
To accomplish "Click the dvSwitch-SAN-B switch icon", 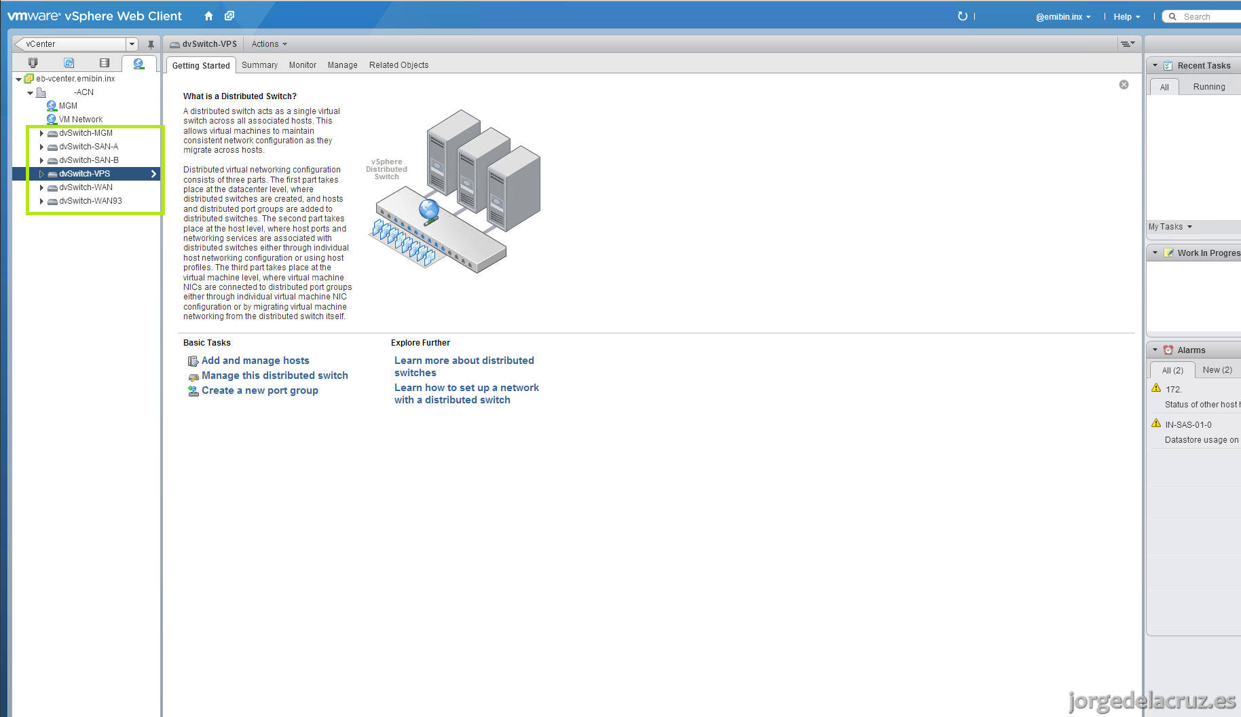I will click(52, 161).
